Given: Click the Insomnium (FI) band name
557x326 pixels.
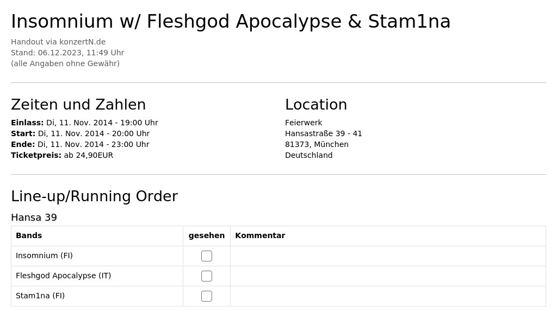Looking at the screenshot, I should [x=44, y=255].
